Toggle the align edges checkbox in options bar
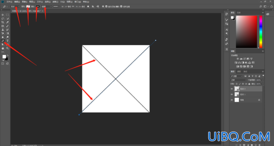274x146 pixels. click(x=121, y=7)
